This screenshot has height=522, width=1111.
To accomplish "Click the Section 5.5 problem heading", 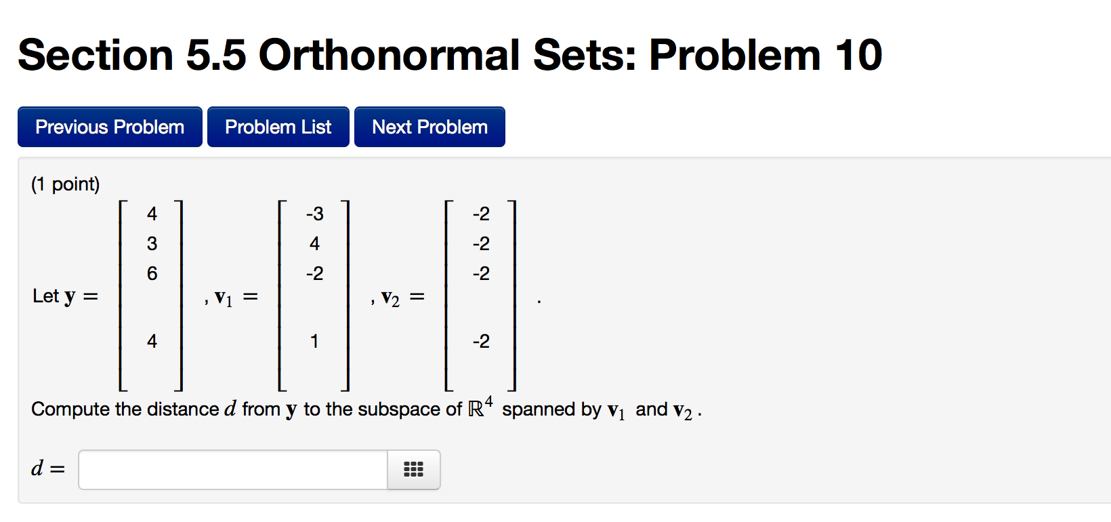I will [x=449, y=54].
